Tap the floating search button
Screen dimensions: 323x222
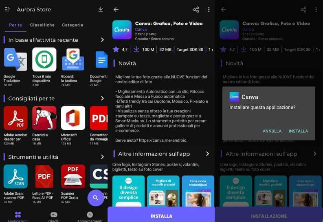click(96, 198)
